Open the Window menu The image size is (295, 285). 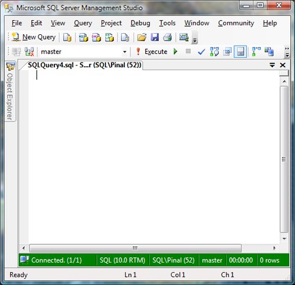pyautogui.click(x=196, y=23)
